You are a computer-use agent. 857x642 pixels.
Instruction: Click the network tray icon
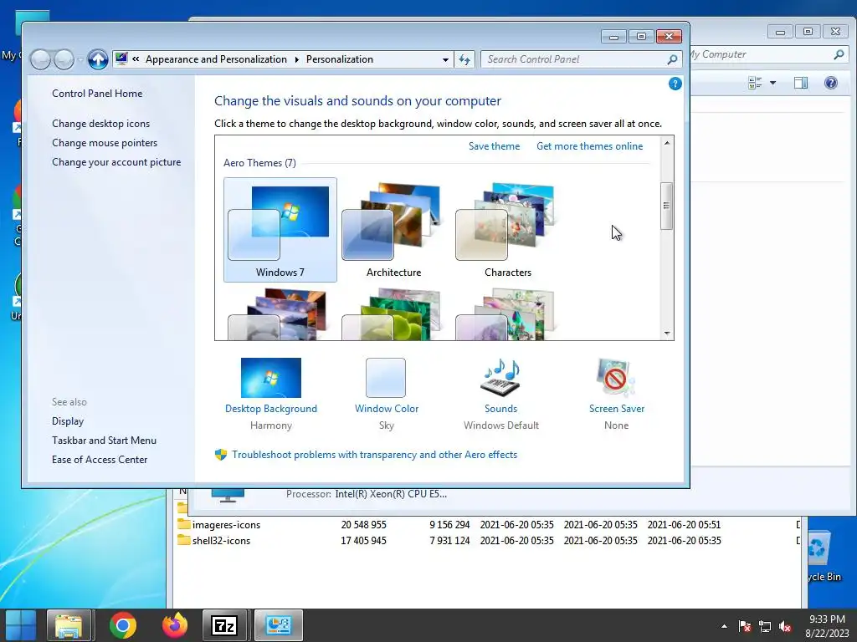pyautogui.click(x=765, y=626)
